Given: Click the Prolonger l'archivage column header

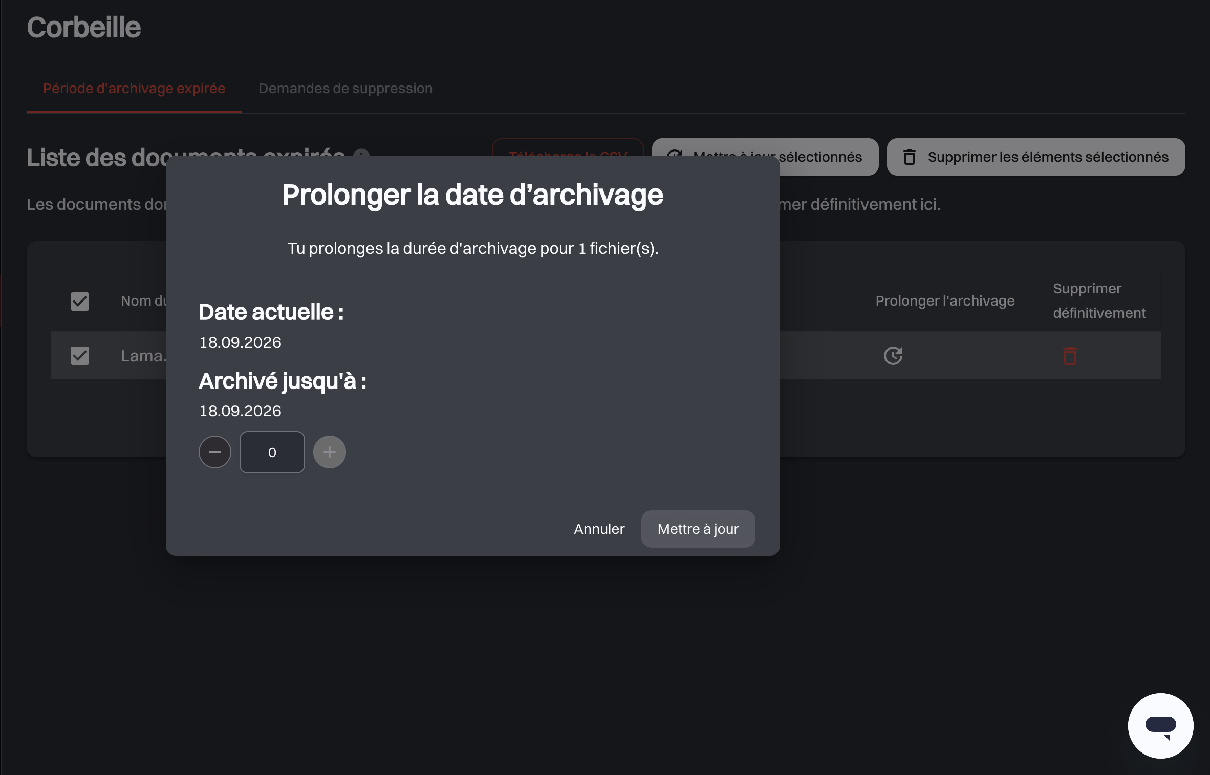Looking at the screenshot, I should pyautogui.click(x=945, y=300).
